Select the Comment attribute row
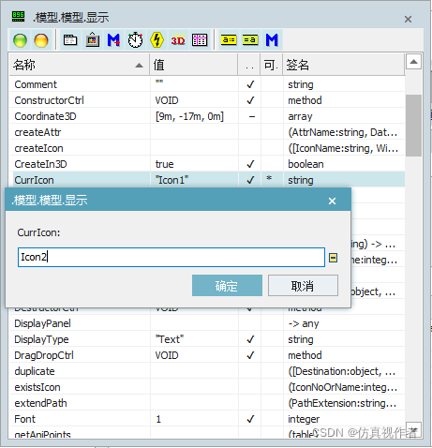This screenshot has height=448, width=432. click(x=207, y=84)
